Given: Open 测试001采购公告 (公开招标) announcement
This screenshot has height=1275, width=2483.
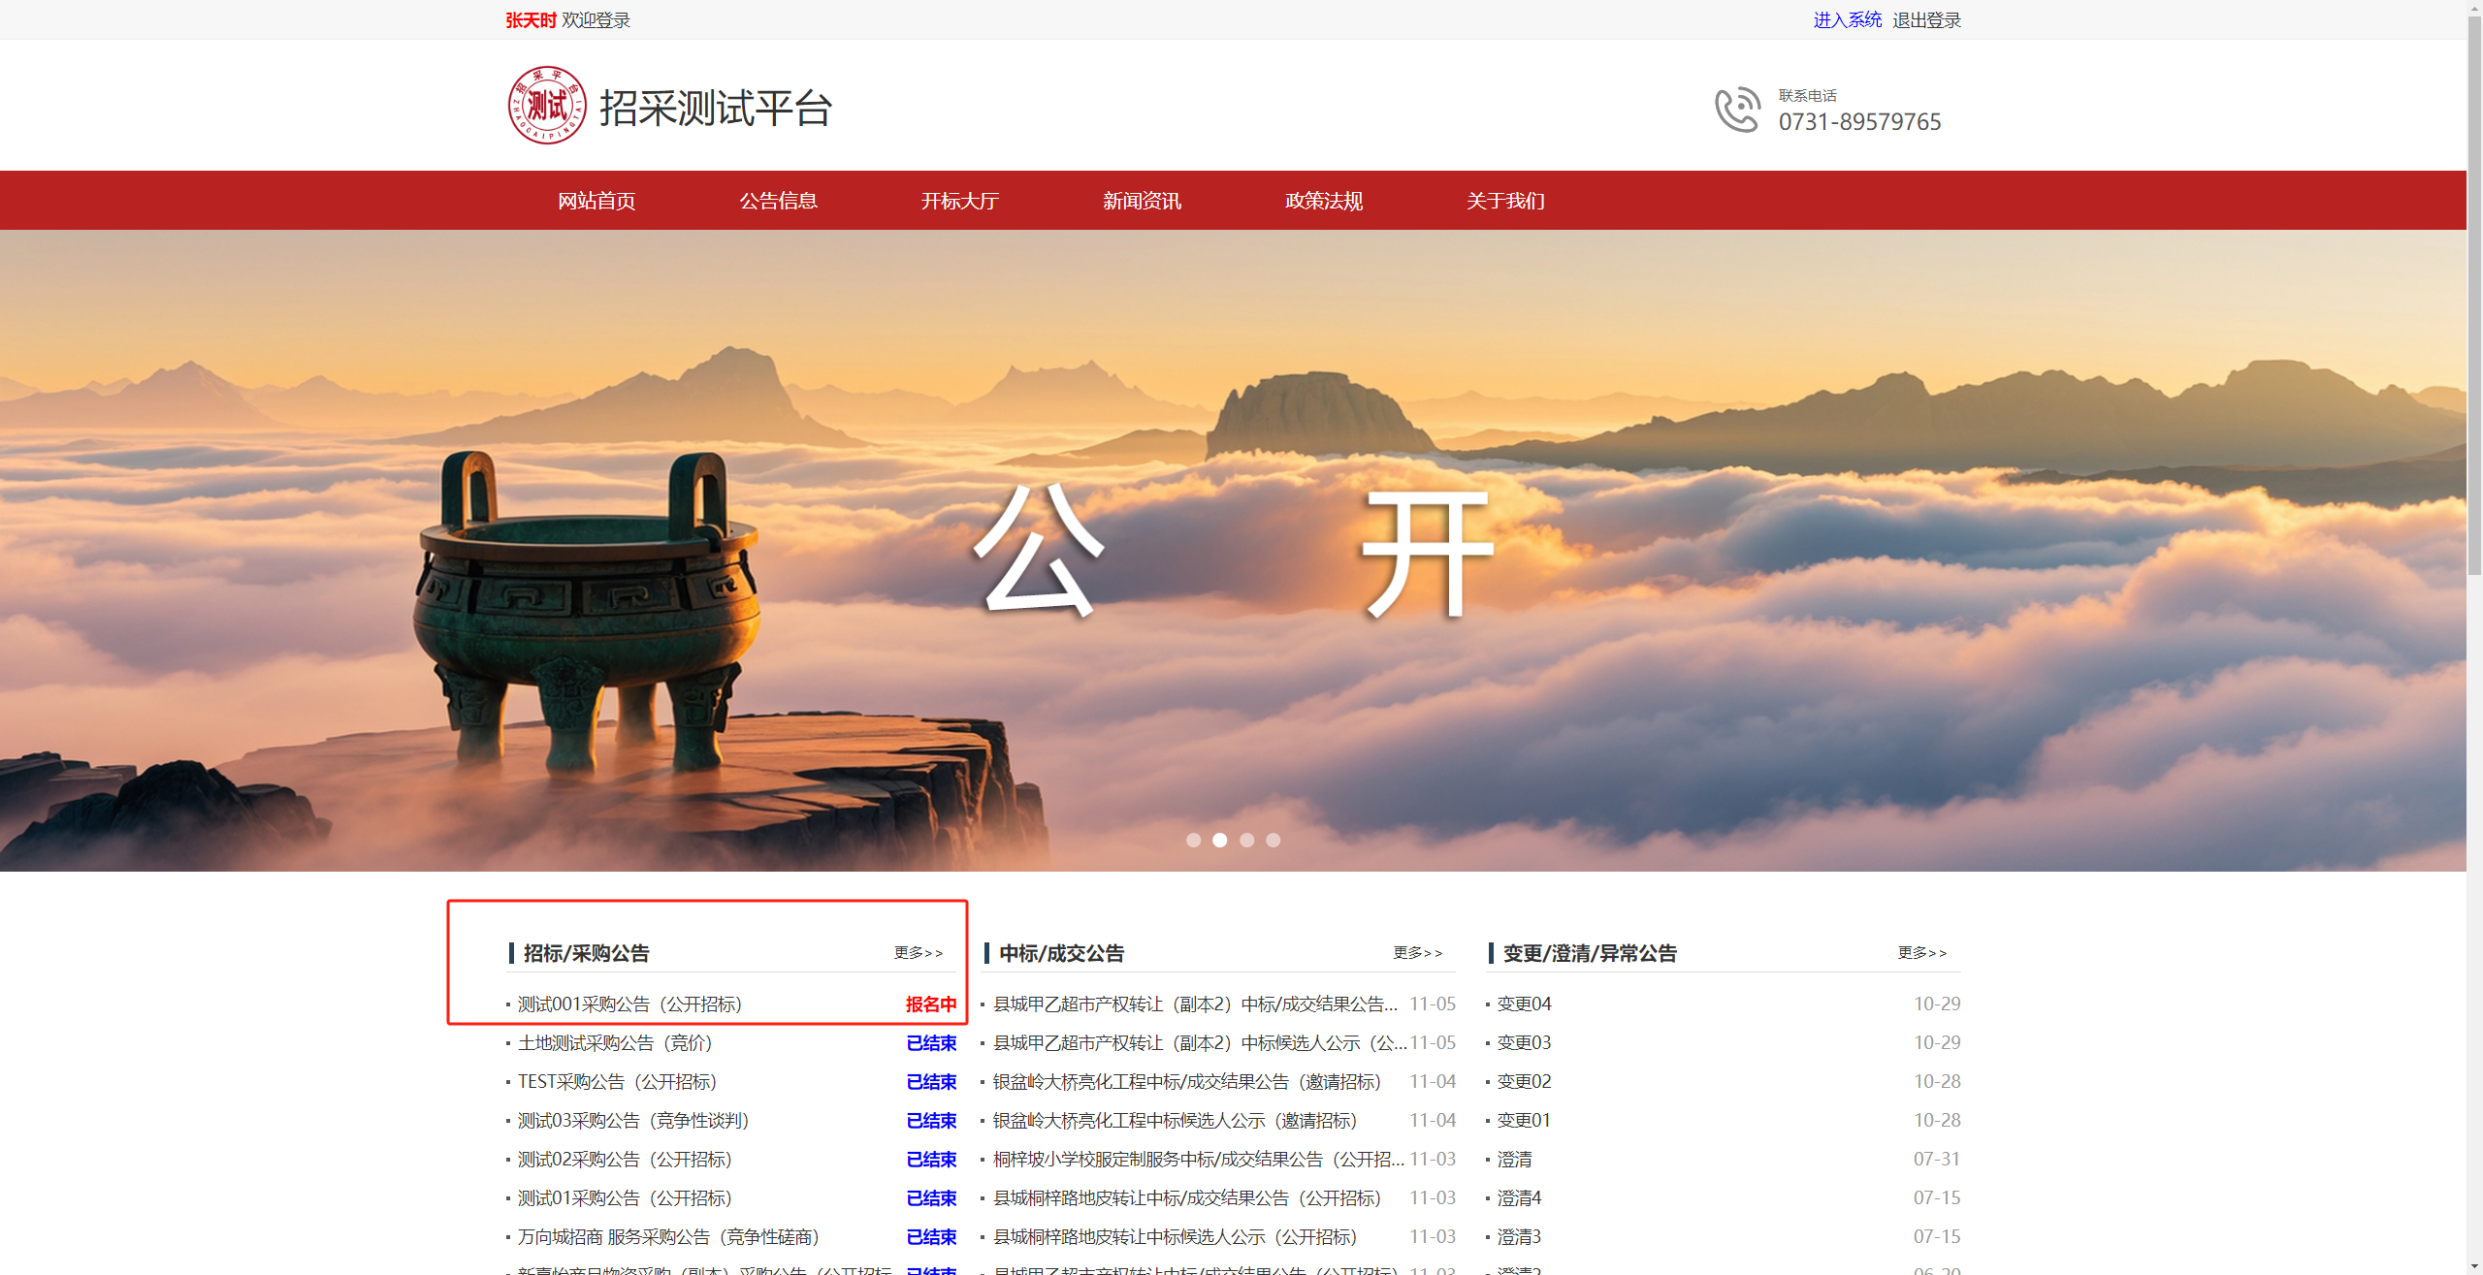Looking at the screenshot, I should click(629, 1004).
